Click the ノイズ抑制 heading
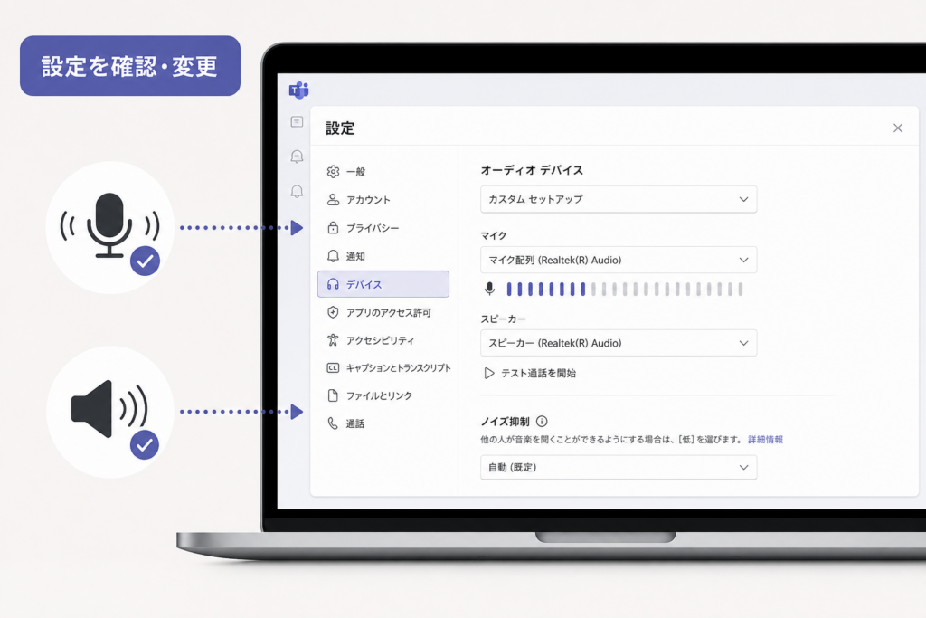The image size is (926, 618). (x=505, y=422)
